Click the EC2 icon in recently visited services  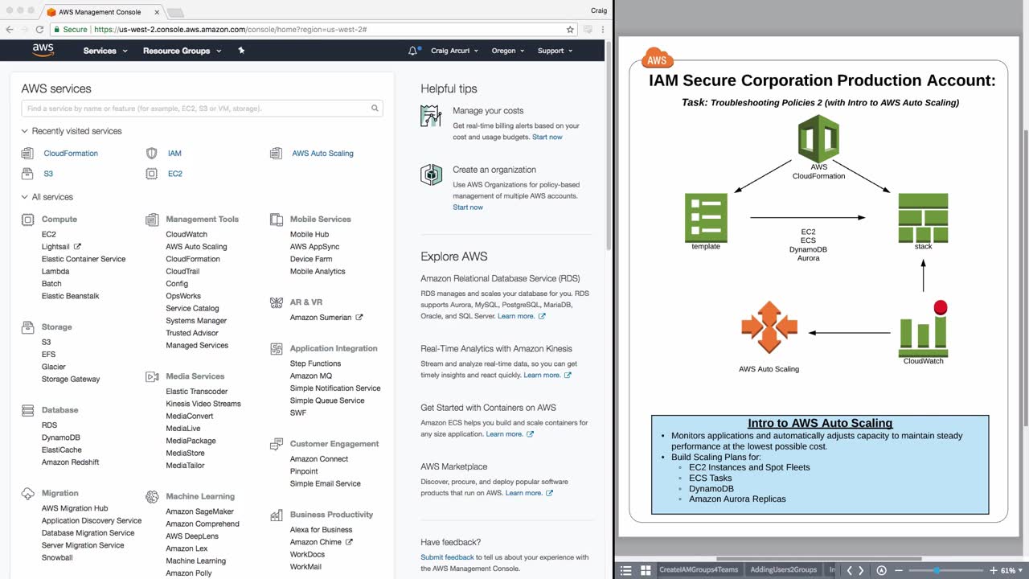(x=152, y=174)
